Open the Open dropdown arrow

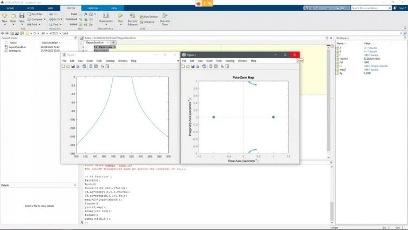coord(13,24)
